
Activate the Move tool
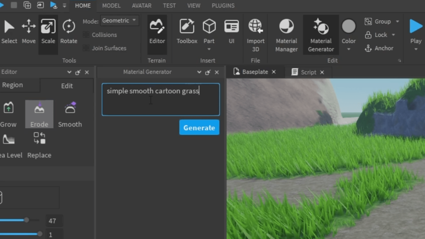[x=29, y=32]
